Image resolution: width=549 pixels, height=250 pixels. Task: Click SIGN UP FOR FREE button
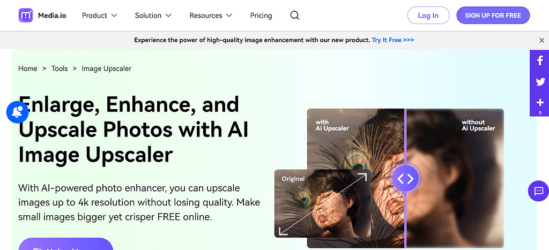pyautogui.click(x=493, y=16)
